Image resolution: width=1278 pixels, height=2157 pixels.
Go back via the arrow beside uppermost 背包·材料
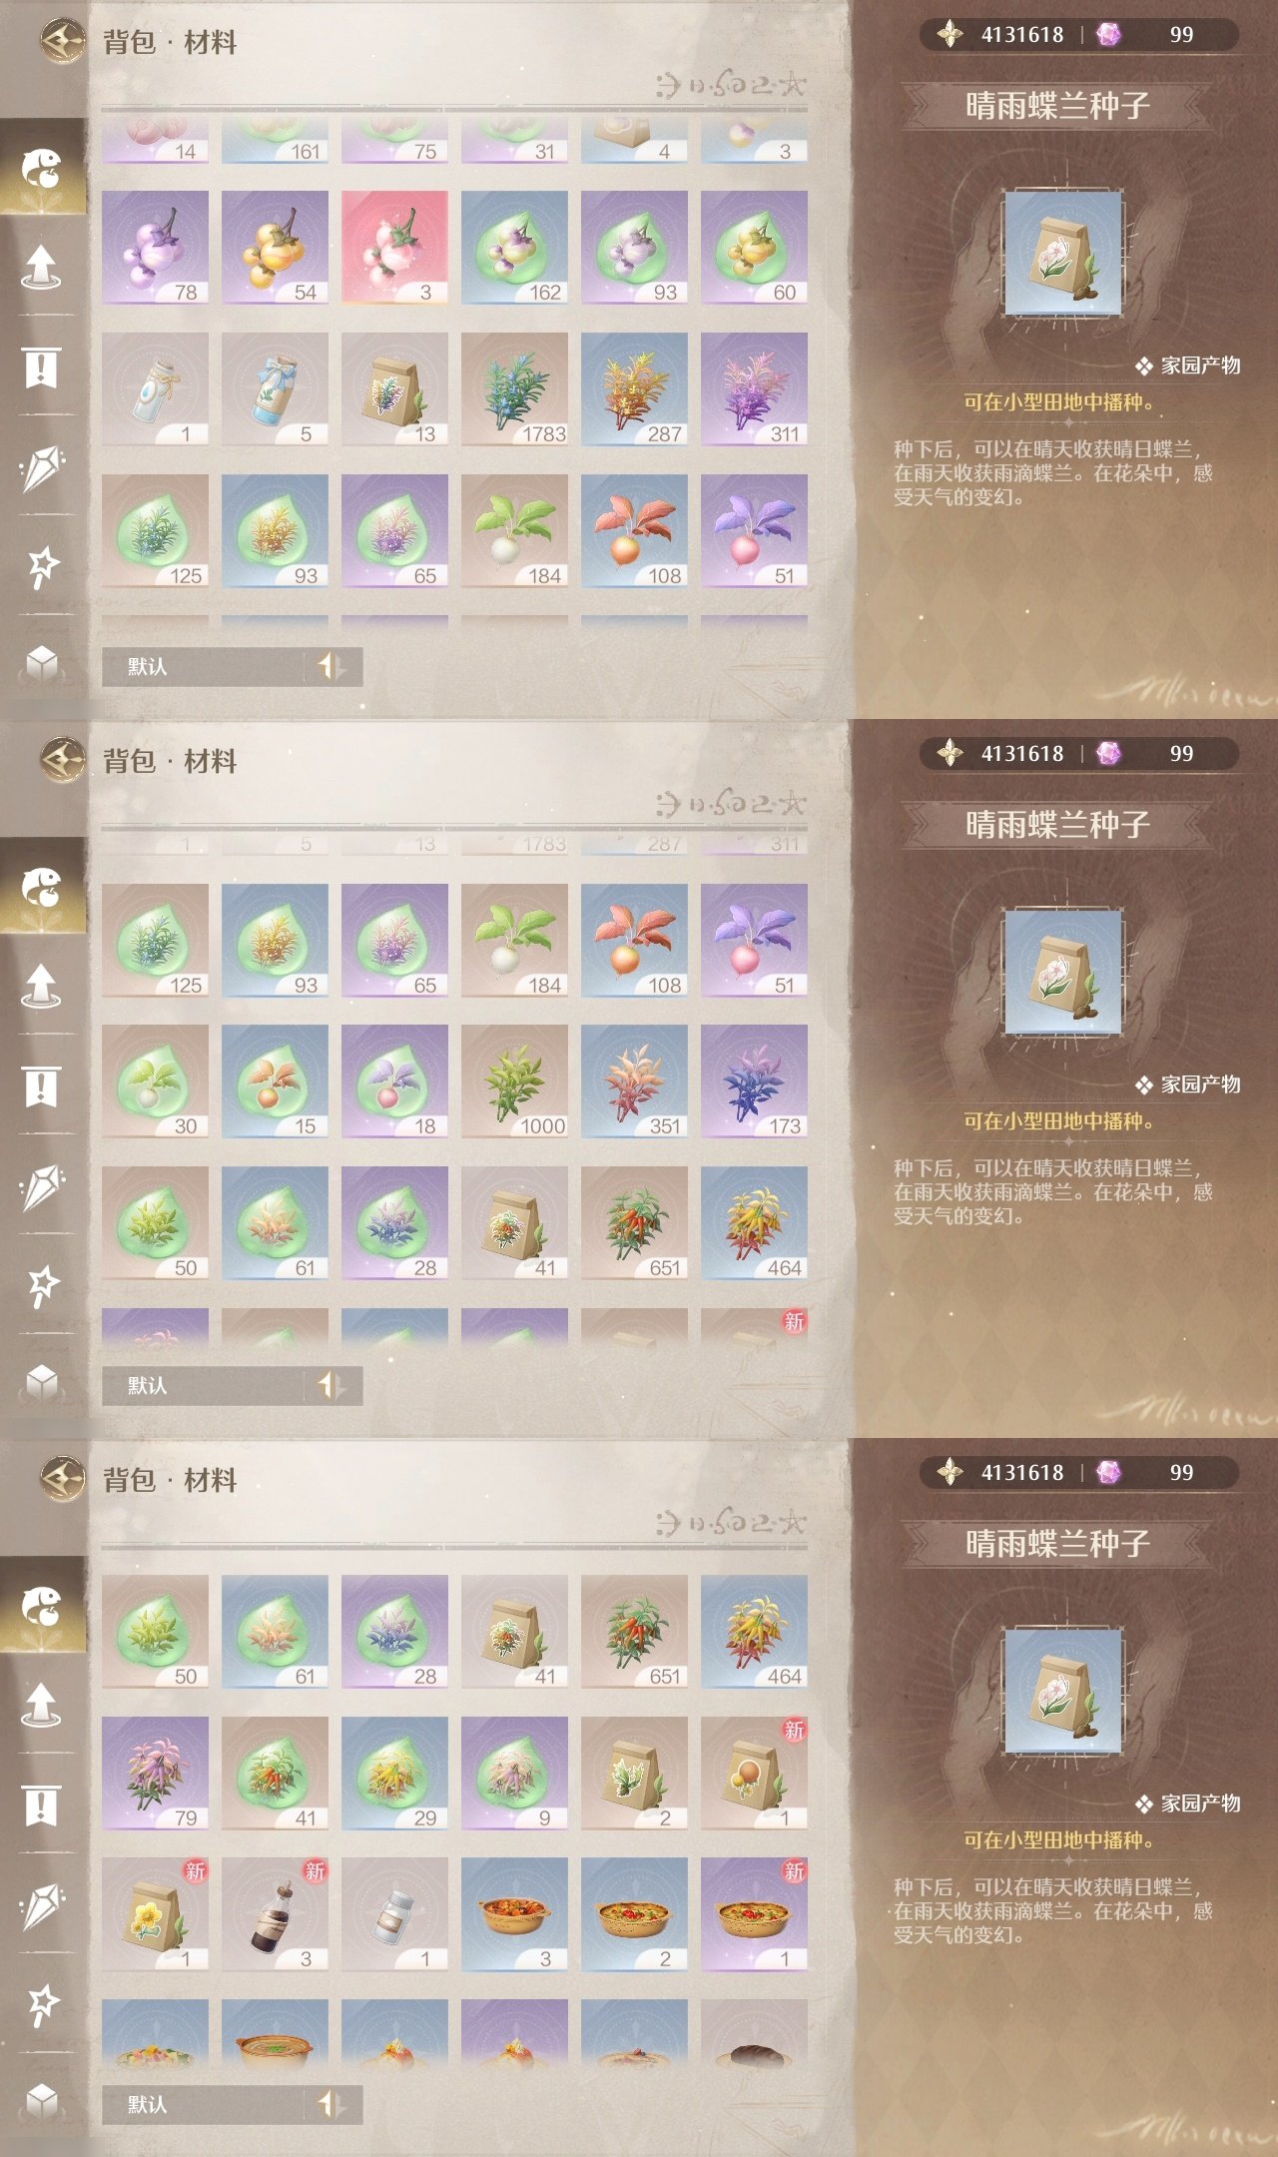click(x=63, y=42)
